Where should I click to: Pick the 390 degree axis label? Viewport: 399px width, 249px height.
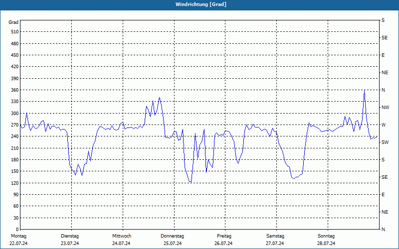pyautogui.click(x=15, y=78)
